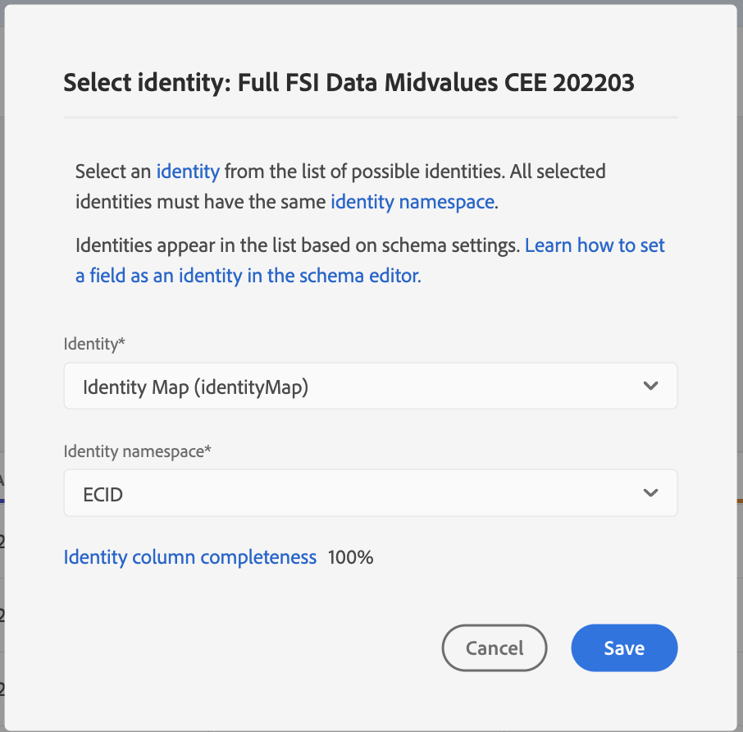Click the "Select an" instruction text
The height and width of the screenshot is (732, 743).
[113, 172]
